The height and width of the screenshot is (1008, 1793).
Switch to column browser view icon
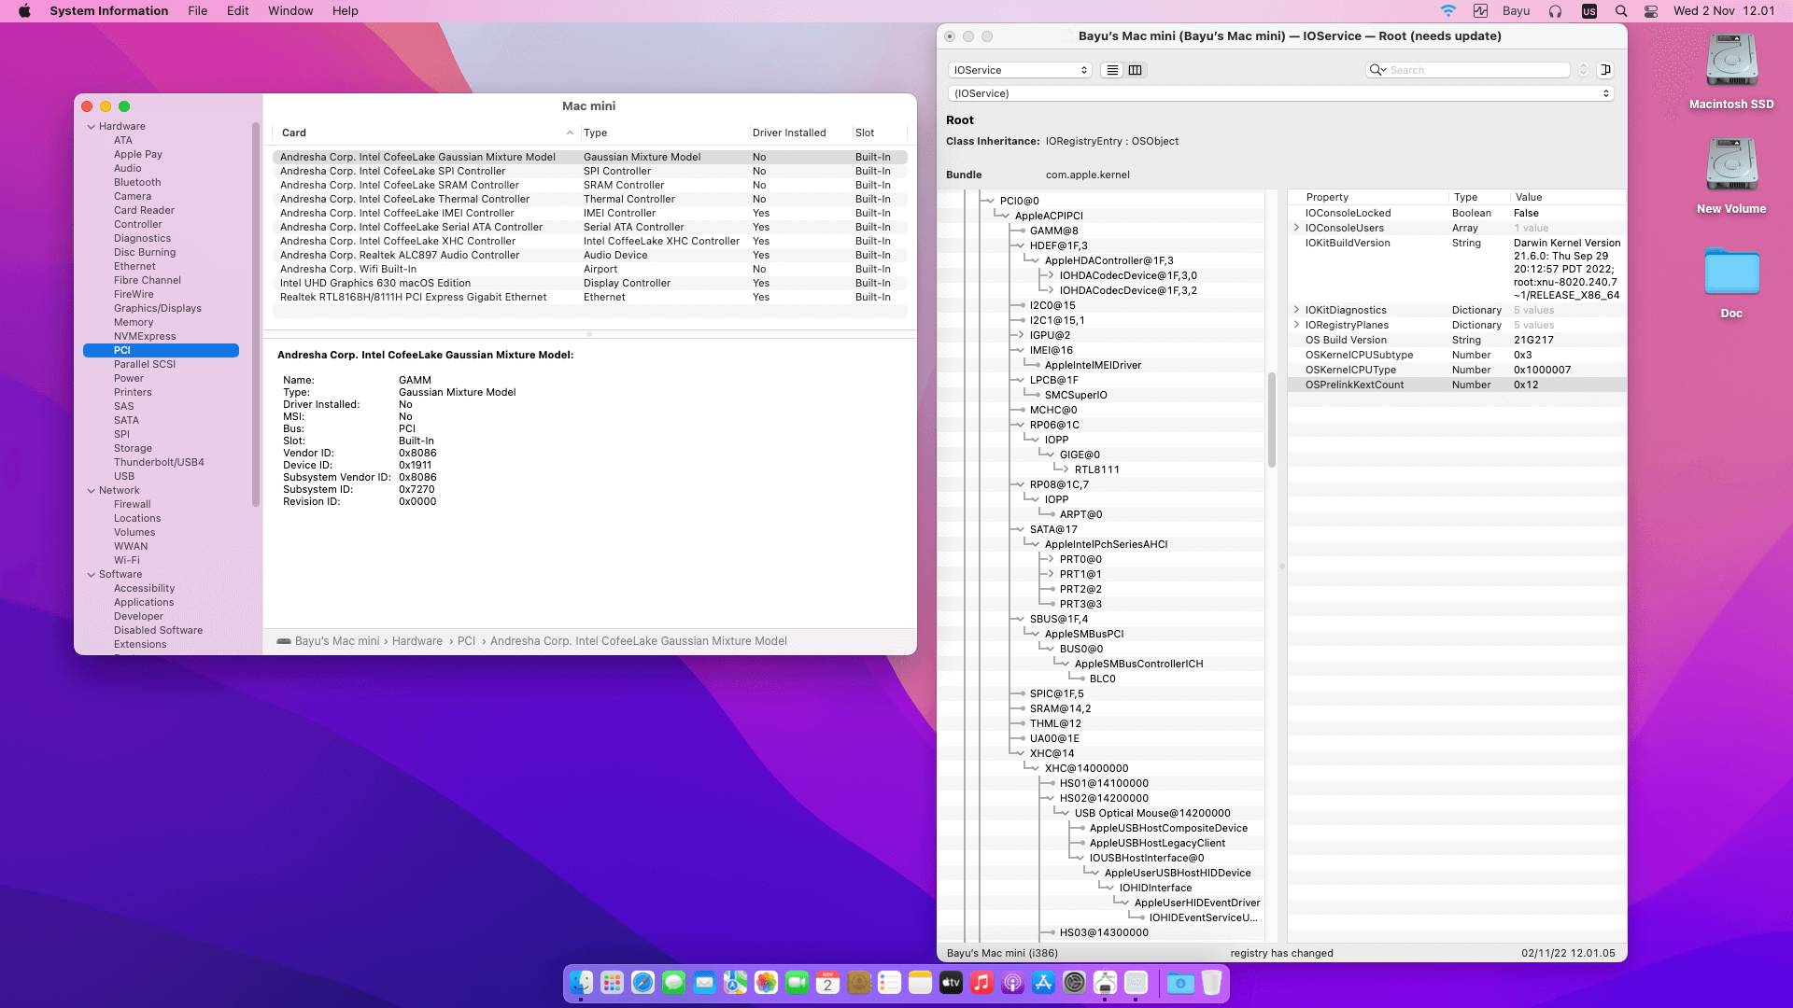(x=1135, y=70)
